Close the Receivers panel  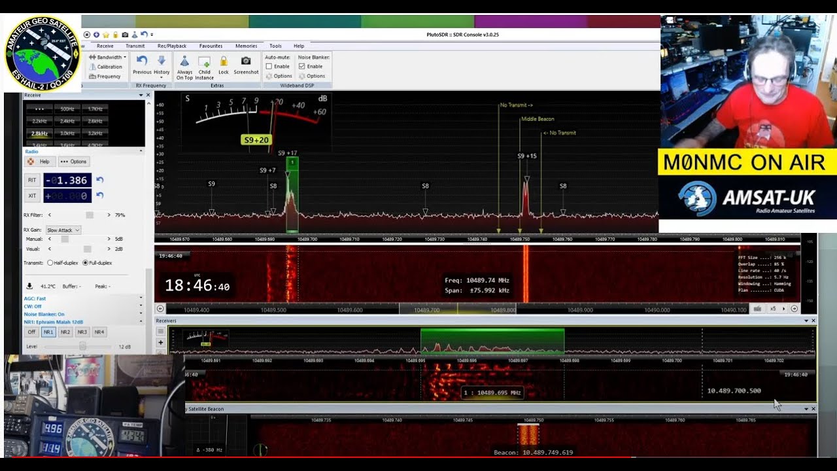pyautogui.click(x=813, y=321)
